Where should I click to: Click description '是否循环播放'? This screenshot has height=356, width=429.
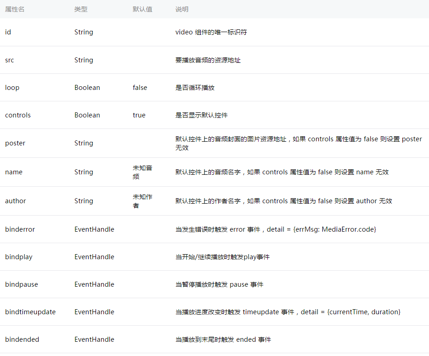(195, 88)
